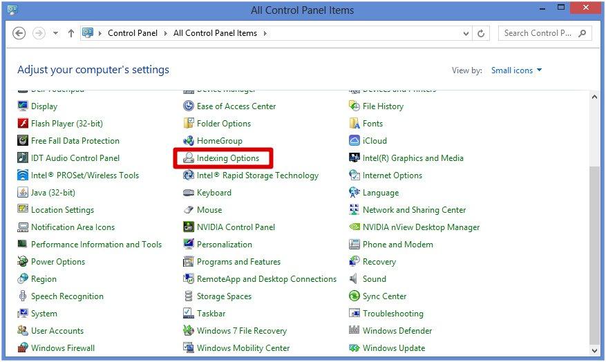Open the Flash Player (32-bit) icon

[23, 124]
